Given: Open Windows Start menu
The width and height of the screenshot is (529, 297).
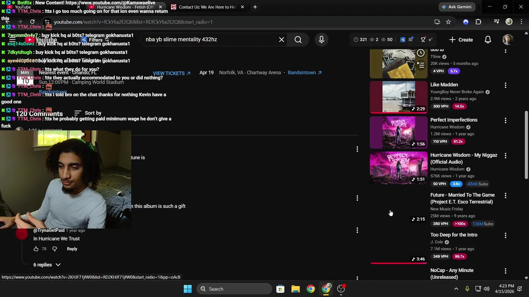Looking at the screenshot, I should click(188, 289).
